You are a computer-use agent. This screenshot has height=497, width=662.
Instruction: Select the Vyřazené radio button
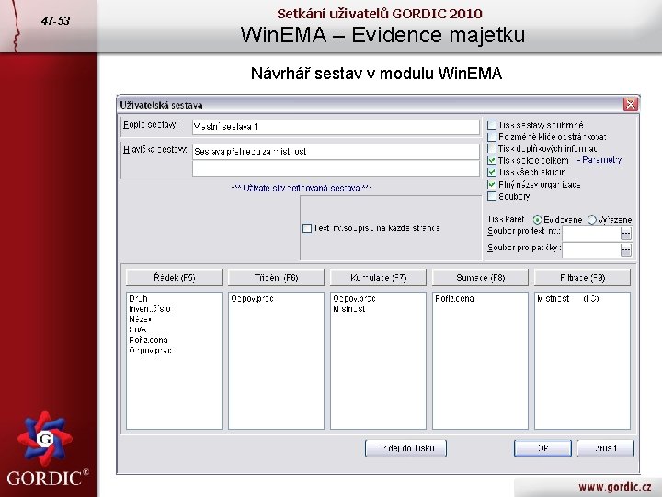point(592,220)
